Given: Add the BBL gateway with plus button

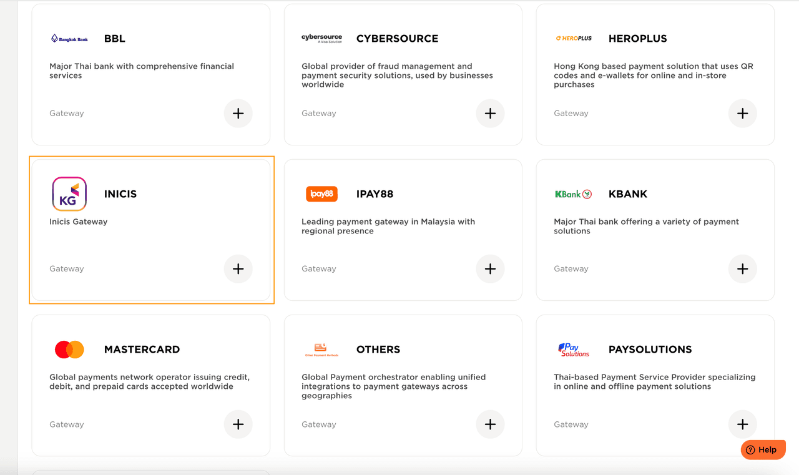Looking at the screenshot, I should coord(238,114).
